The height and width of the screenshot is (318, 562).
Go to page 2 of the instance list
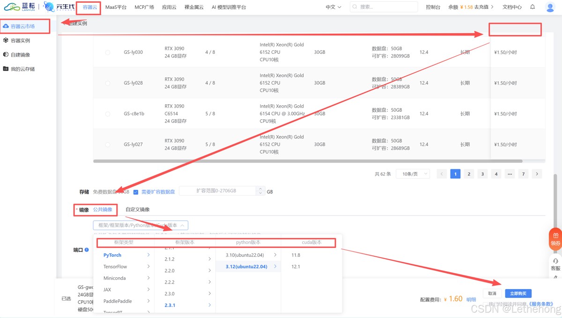tap(469, 174)
